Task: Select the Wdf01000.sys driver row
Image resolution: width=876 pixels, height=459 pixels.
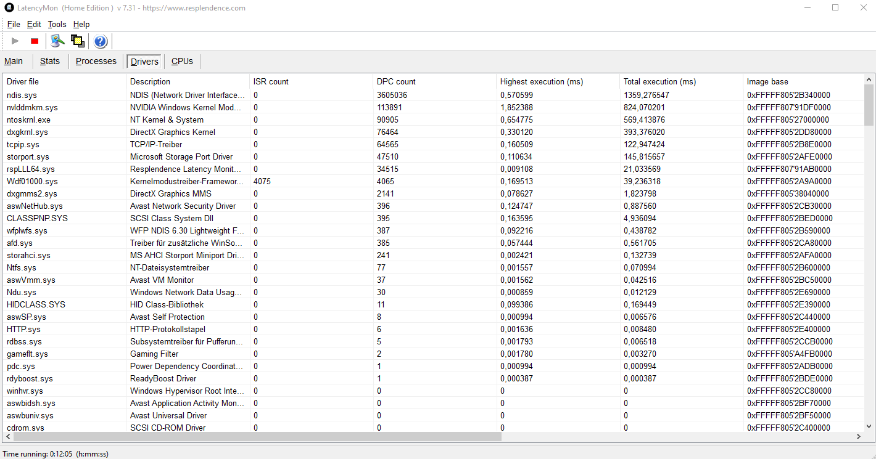Action: tap(32, 181)
